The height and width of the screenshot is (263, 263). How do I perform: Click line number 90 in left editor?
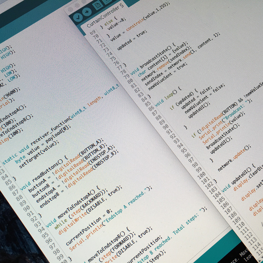pos(26,208)
